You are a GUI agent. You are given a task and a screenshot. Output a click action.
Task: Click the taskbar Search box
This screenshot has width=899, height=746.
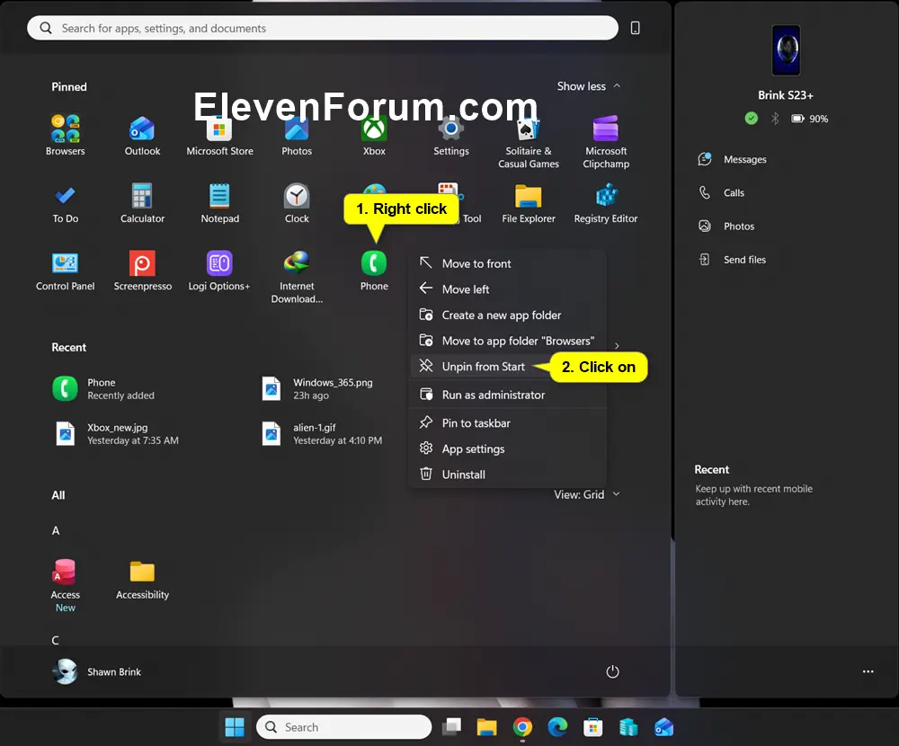coord(344,727)
